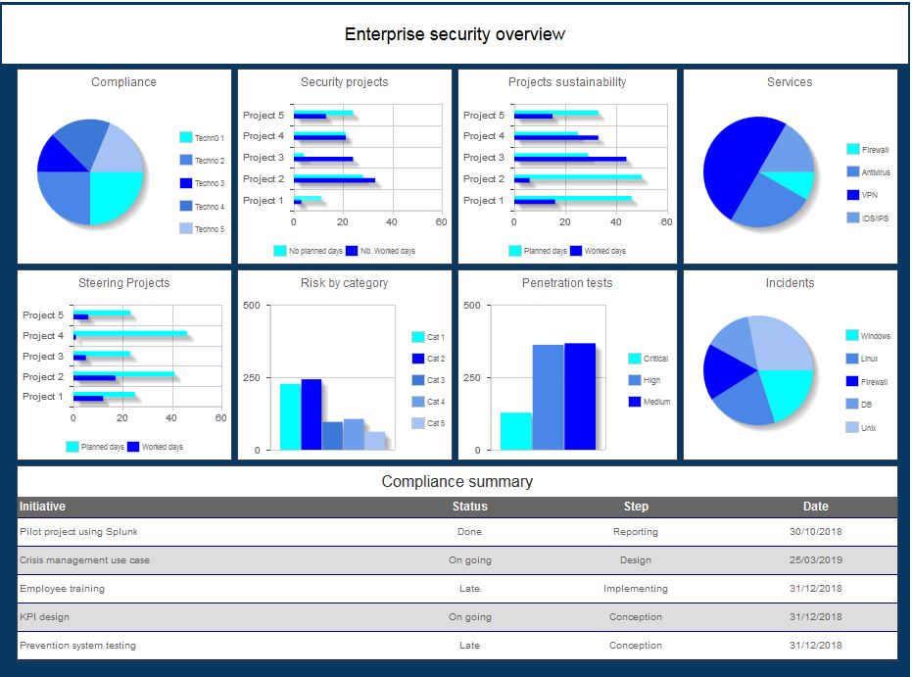Select the Cat 4 legend label
The height and width of the screenshot is (677, 912).
(436, 402)
